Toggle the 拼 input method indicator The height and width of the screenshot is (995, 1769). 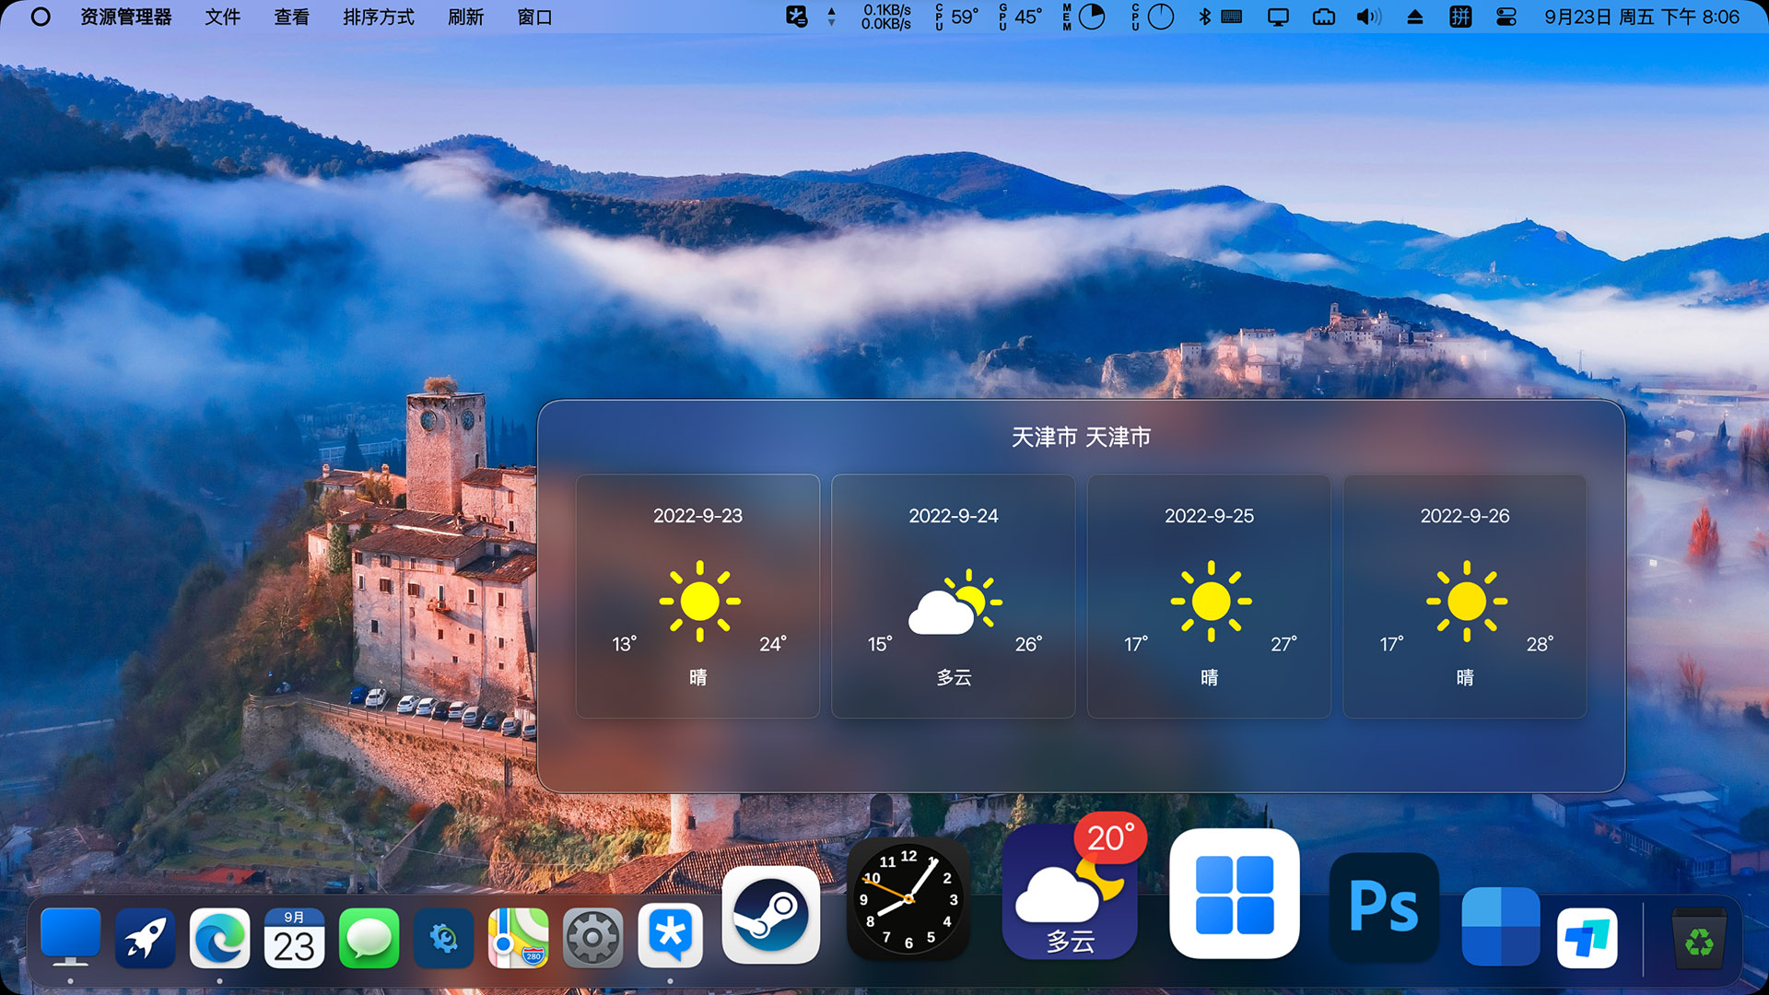tap(1460, 17)
